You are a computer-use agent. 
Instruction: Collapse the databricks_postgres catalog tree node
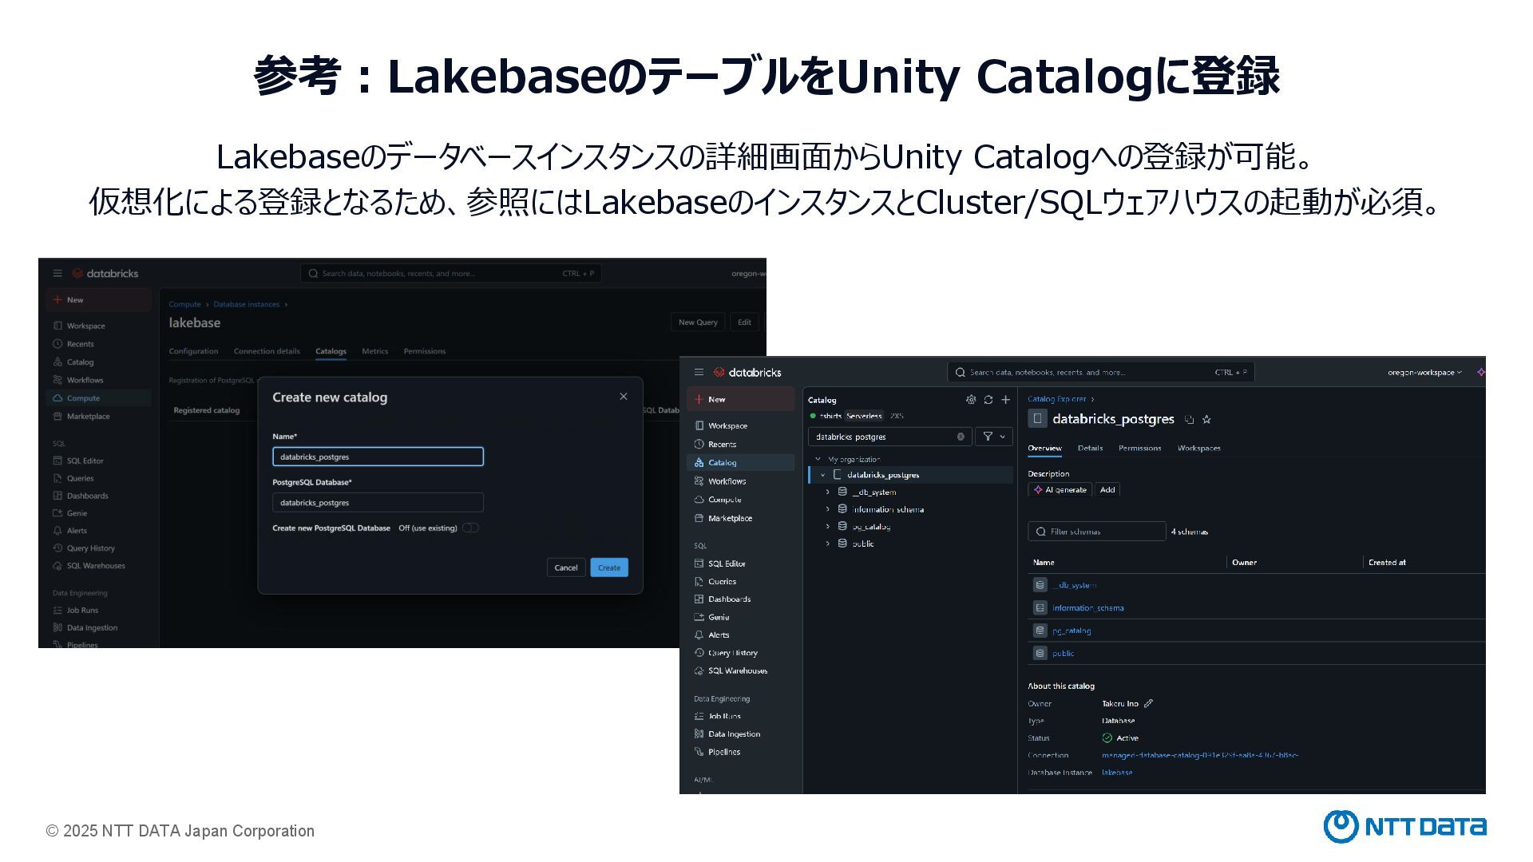pyautogui.click(x=823, y=475)
